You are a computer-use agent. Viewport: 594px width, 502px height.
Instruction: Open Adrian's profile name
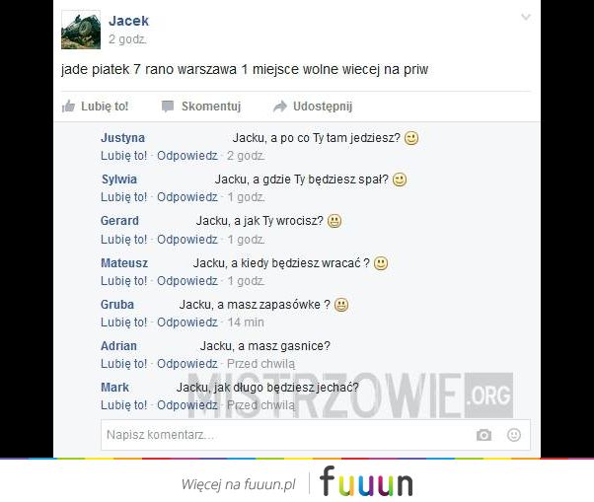point(118,345)
